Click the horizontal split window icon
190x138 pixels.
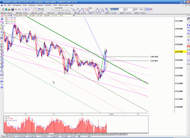click(x=40, y=9)
